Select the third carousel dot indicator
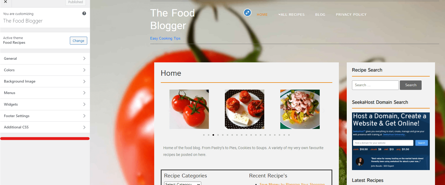The image size is (445, 185). point(213,135)
